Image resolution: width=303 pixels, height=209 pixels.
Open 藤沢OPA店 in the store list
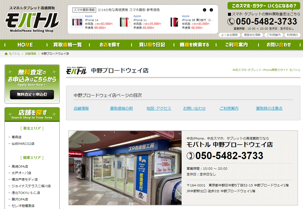(20, 199)
